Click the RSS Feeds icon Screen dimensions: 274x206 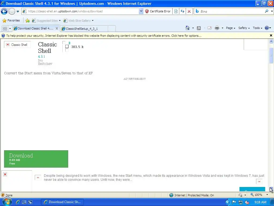pyautogui.click(x=199, y=28)
